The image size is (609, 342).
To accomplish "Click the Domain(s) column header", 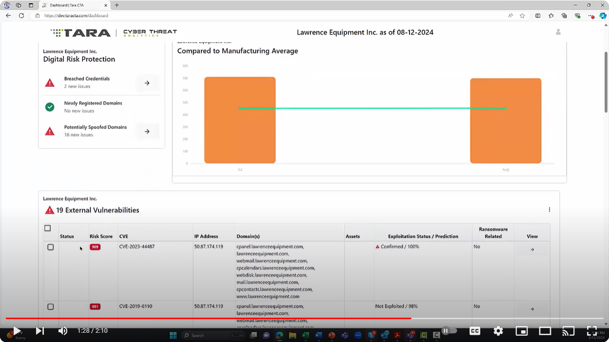I will [248, 236].
